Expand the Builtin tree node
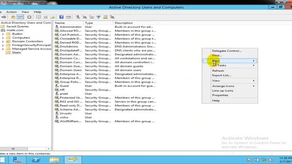This screenshot has width=292, height=164. point(3,34)
